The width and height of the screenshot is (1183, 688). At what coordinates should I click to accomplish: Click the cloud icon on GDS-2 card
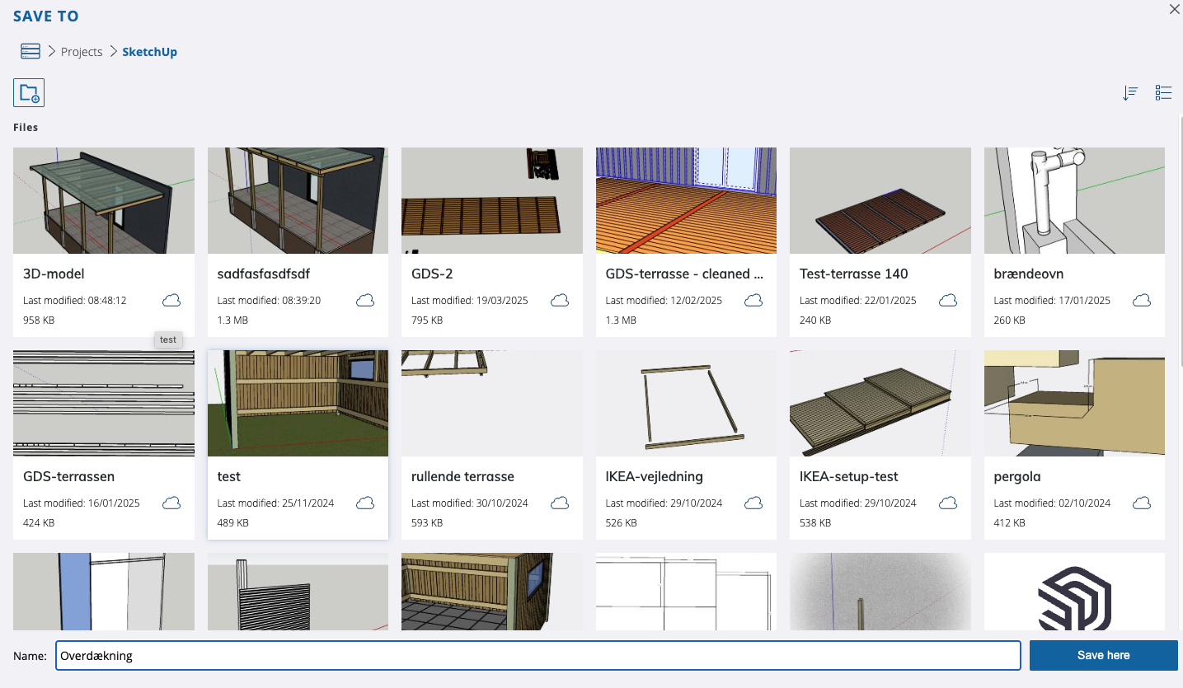[x=560, y=301]
